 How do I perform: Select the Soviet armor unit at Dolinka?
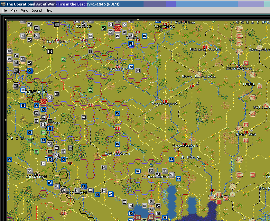(x=266, y=105)
